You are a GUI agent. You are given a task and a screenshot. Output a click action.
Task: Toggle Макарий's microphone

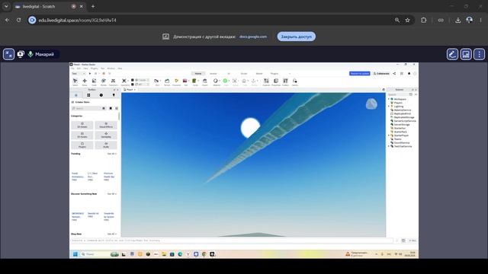coord(30,54)
